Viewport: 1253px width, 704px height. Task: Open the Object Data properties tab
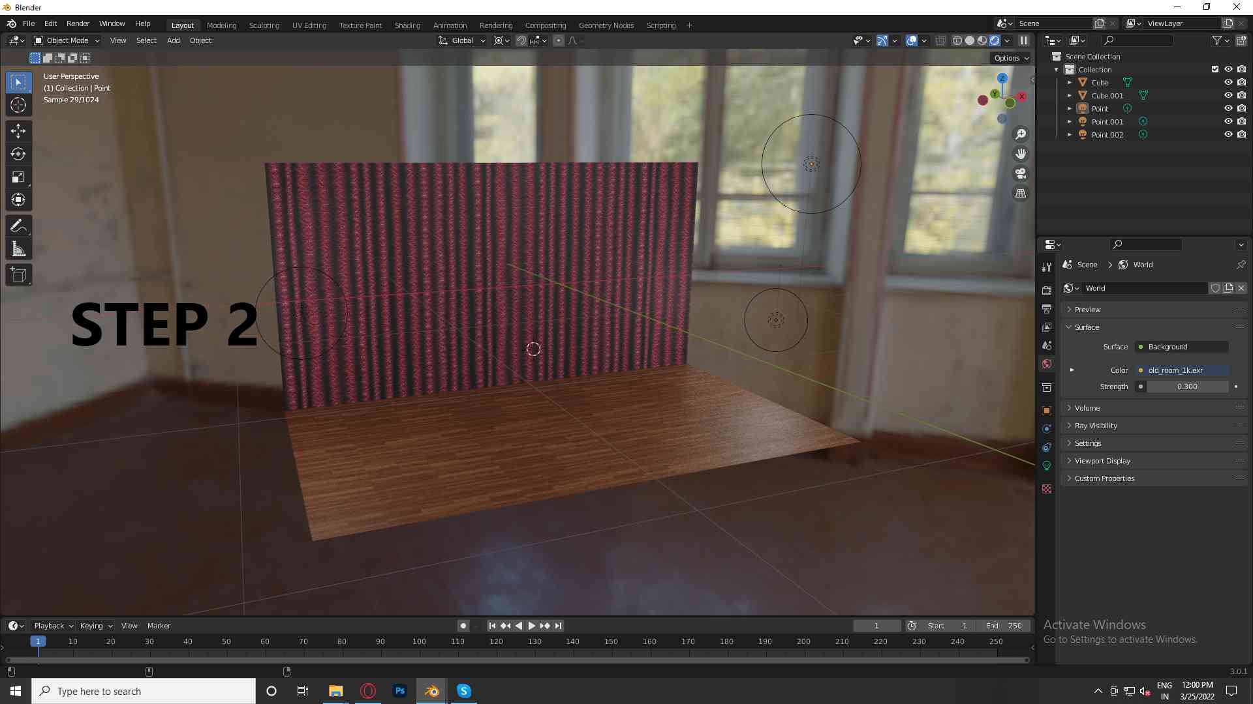tap(1047, 465)
